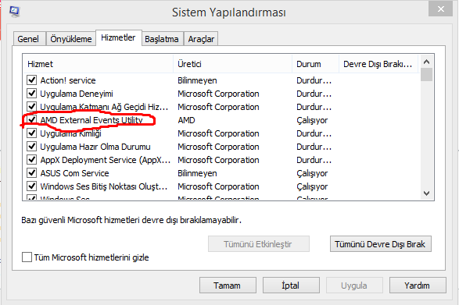The width and height of the screenshot is (459, 305).
Task: Select the Uygulama Kimliği service name
Action: click(x=70, y=133)
